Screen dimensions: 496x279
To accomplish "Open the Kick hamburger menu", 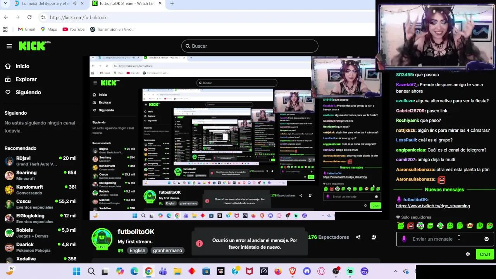I will tap(9, 46).
